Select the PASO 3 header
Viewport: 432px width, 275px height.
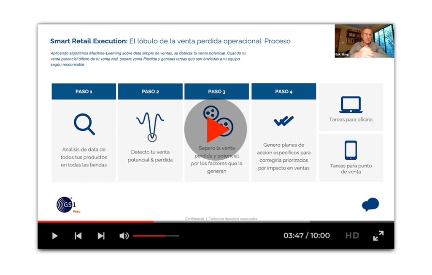pyautogui.click(x=216, y=91)
